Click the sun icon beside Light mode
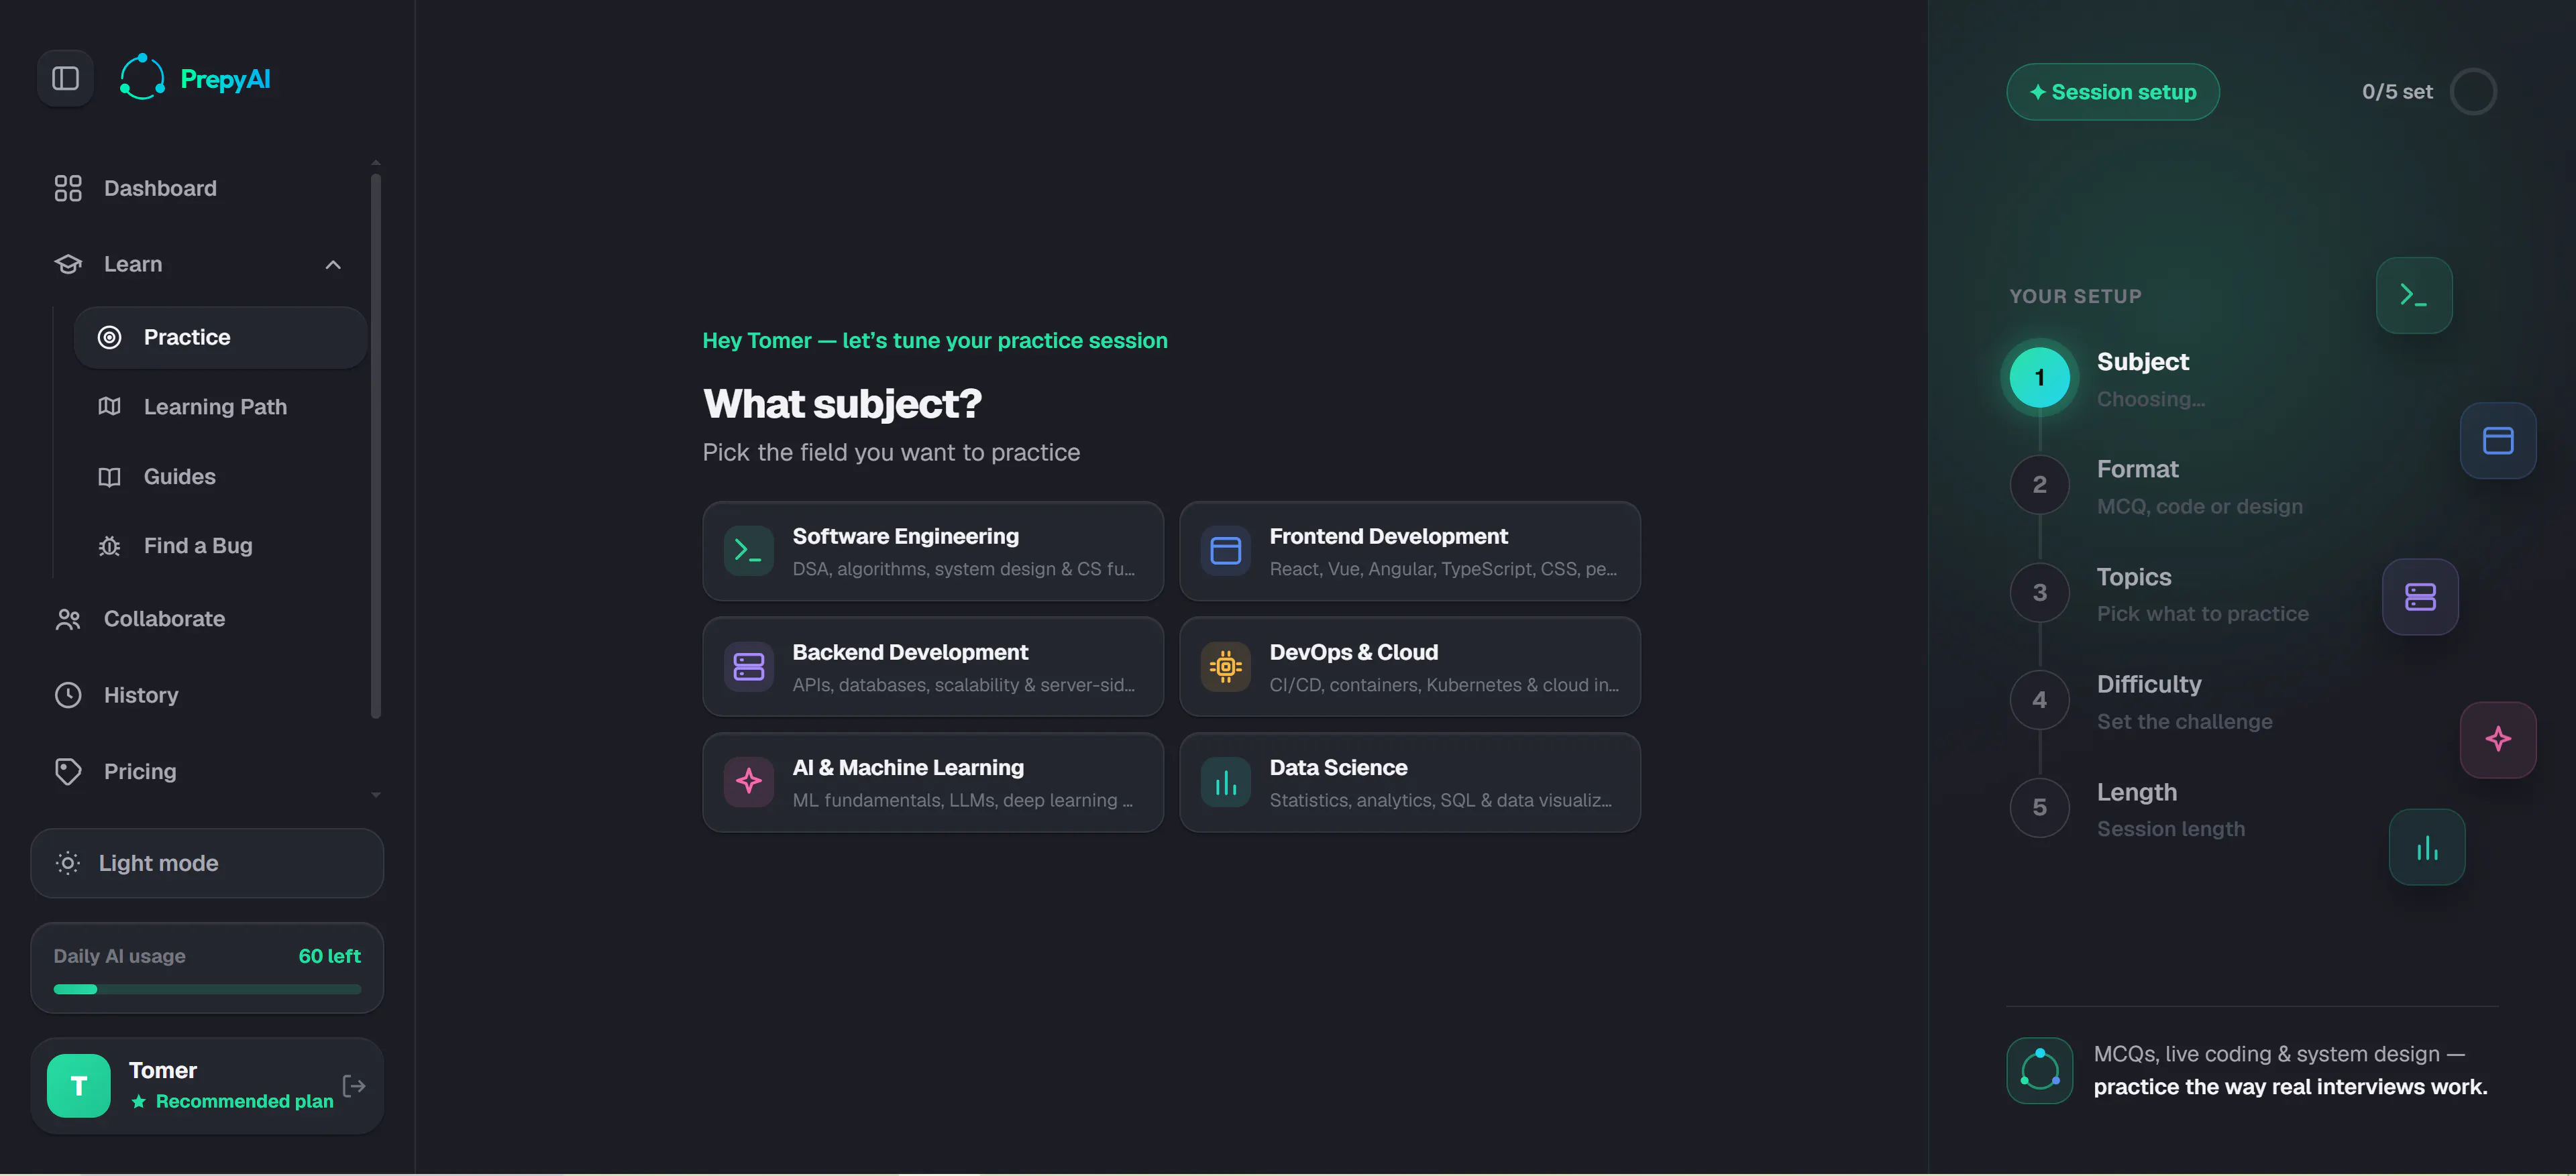This screenshot has width=2576, height=1176. (x=67, y=864)
